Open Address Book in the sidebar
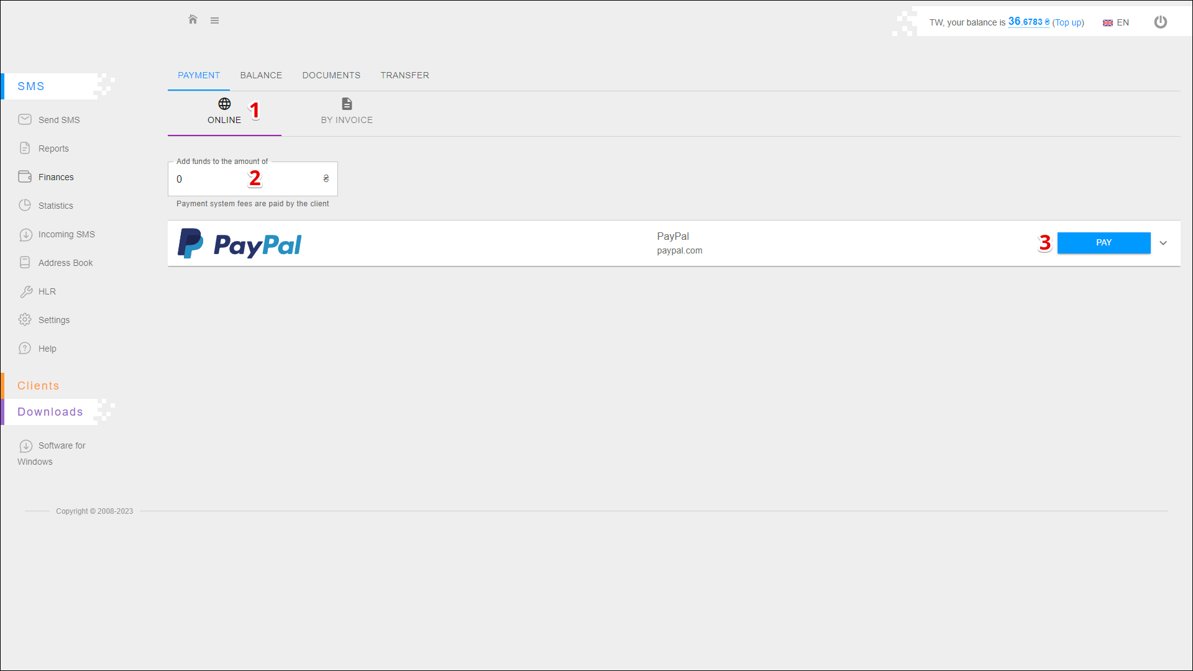Viewport: 1193px width, 671px height. (x=65, y=263)
